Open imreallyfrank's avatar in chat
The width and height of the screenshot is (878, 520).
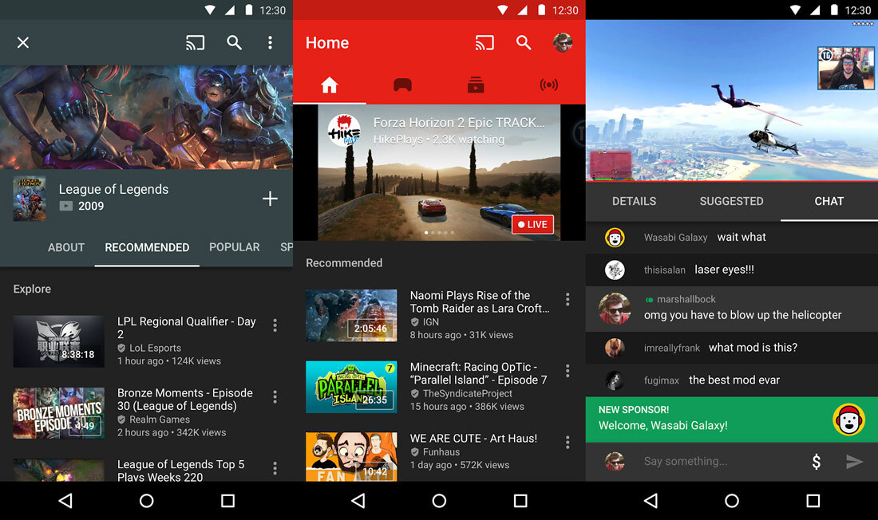[615, 348]
